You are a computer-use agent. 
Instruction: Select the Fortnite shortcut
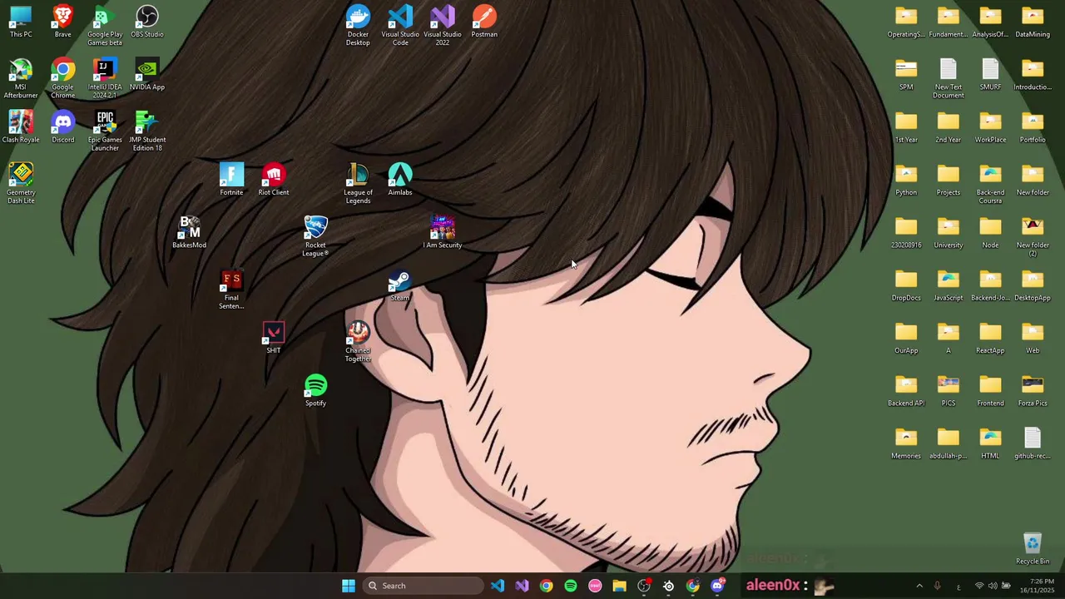231,180
